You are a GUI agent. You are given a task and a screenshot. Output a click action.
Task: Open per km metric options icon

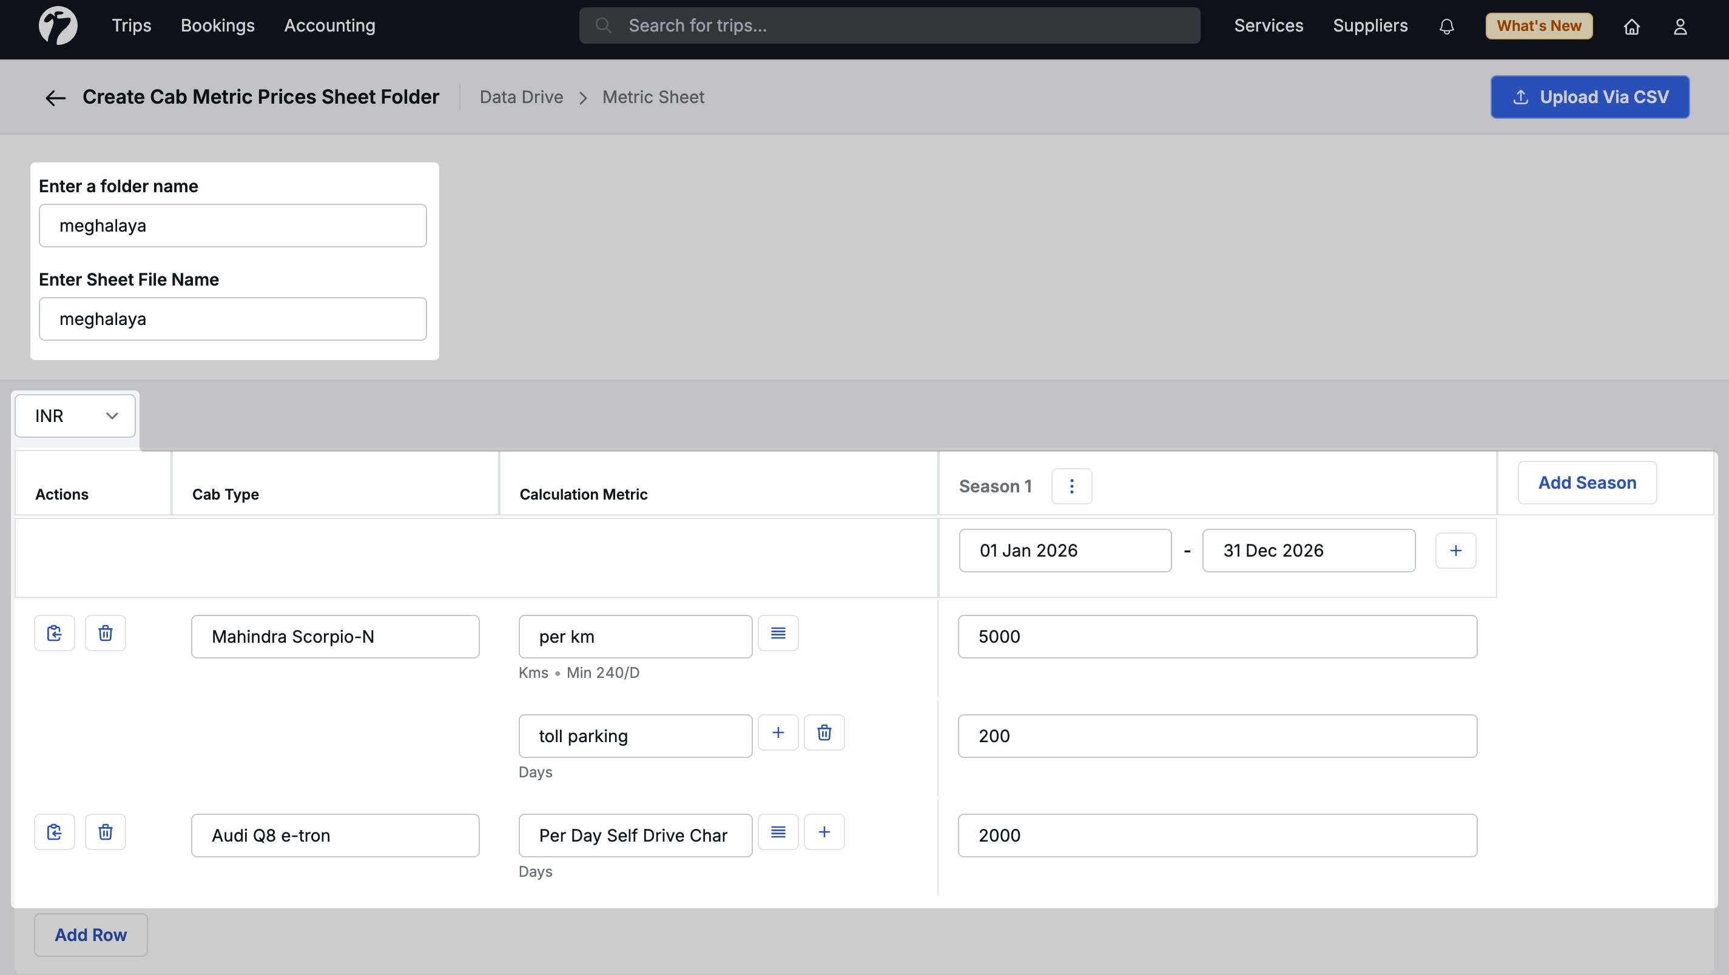[x=778, y=633]
